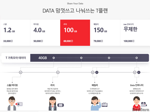The height and width of the screenshot is (112, 150).
Task: Click the T 가족모아 데이터 label
Action: 16,58
